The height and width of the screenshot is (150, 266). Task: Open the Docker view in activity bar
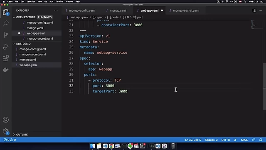(x=5, y=70)
